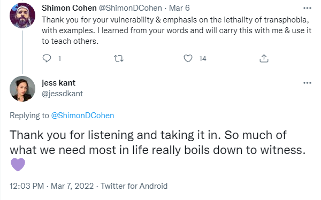Open the Shimon Cohen display name link

point(69,8)
